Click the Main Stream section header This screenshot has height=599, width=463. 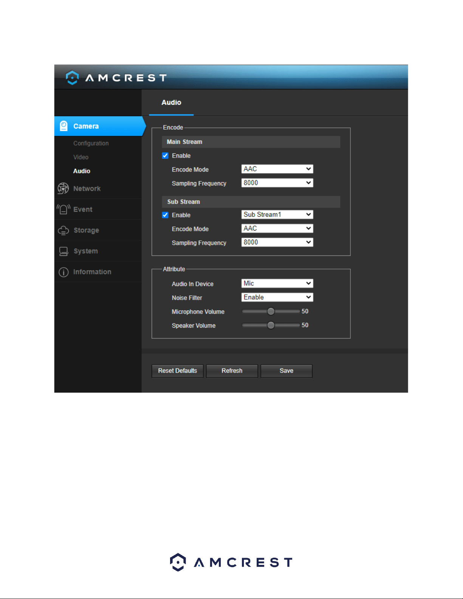click(251, 142)
